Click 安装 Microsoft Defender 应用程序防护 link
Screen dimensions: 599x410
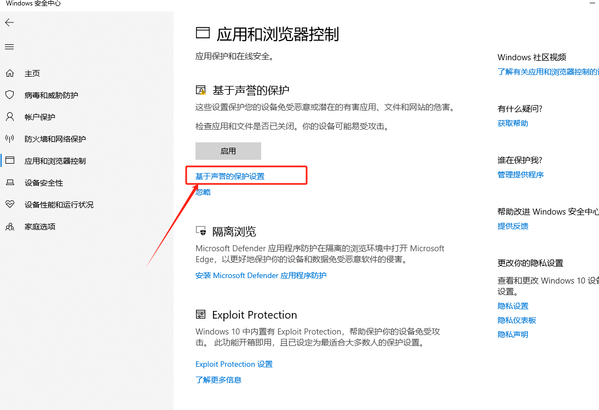261,275
